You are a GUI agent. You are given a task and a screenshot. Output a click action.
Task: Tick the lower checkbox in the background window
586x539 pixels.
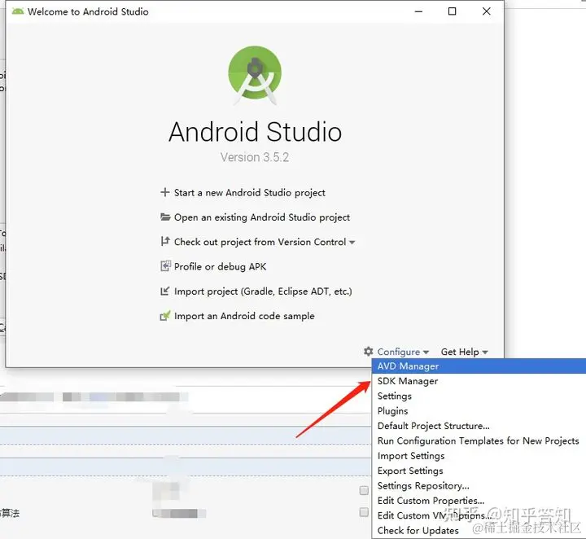[x=364, y=511]
